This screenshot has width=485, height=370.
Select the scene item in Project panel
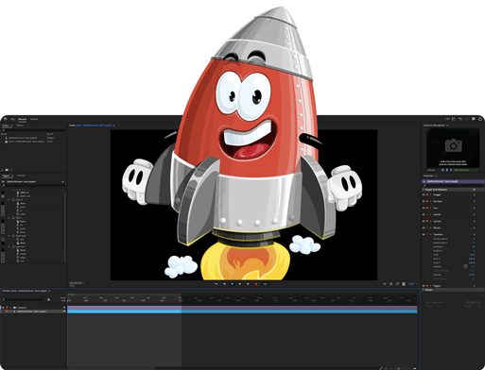[x=26, y=142]
